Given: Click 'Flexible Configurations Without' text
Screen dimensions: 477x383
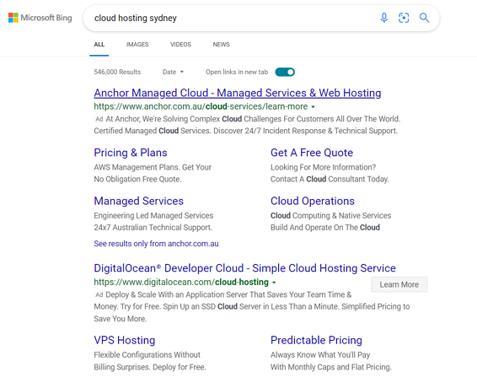Looking at the screenshot, I should [147, 354].
